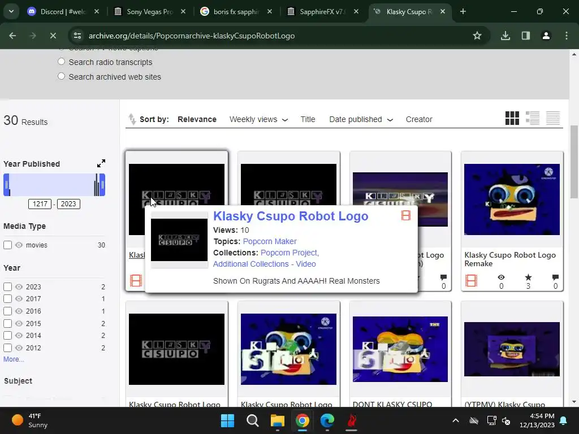
Task: Show hidden system tray icons
Action: (456, 420)
